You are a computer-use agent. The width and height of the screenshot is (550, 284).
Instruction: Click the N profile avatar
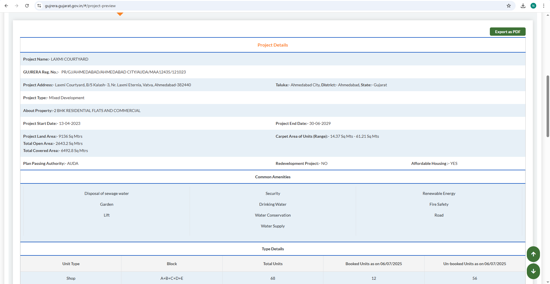[533, 6]
